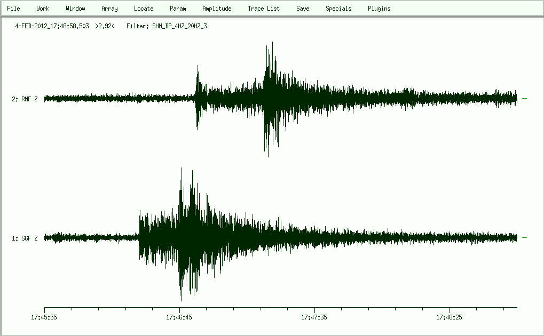Click the 17:45:55 time axis label
The width and height of the screenshot is (544, 336).
pos(44,317)
